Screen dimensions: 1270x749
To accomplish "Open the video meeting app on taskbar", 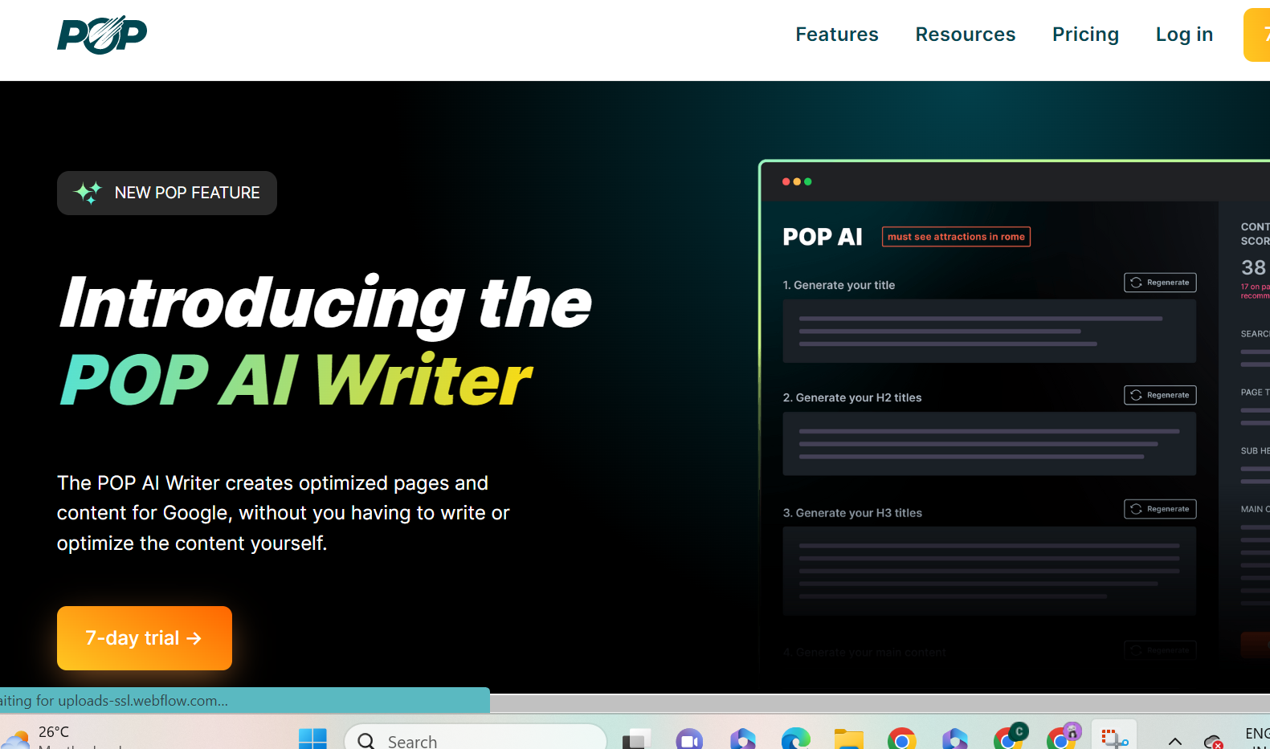I will [x=689, y=739].
